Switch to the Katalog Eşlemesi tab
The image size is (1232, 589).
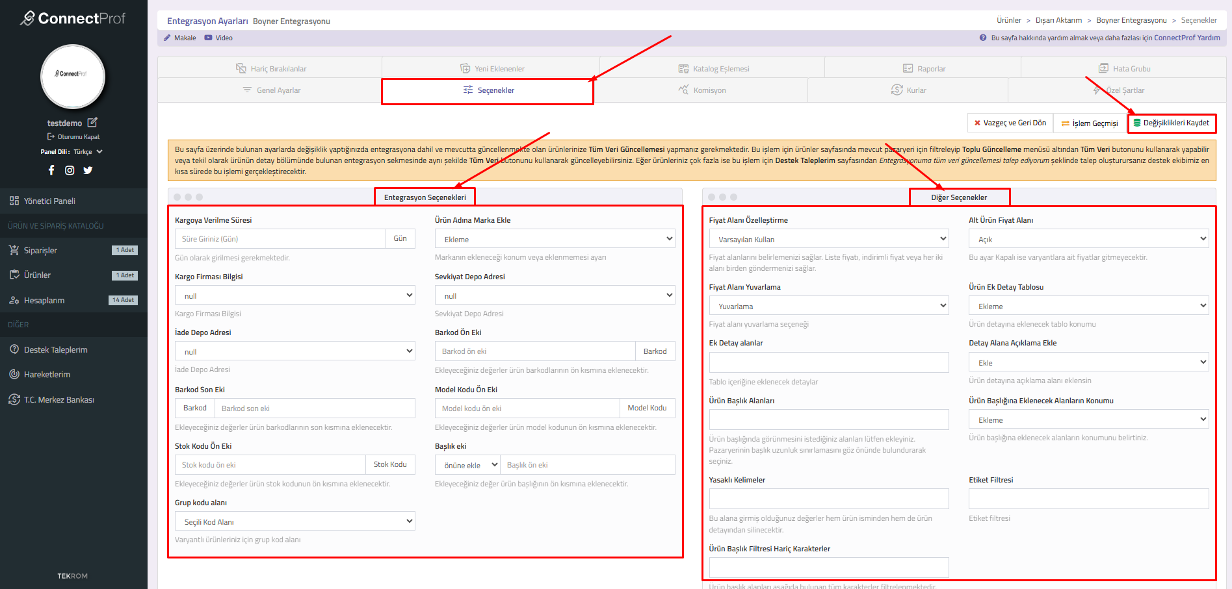(x=713, y=68)
